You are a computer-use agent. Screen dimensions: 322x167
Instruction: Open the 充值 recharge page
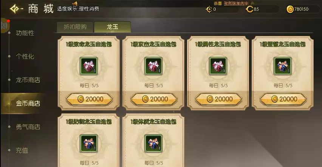click(22, 150)
